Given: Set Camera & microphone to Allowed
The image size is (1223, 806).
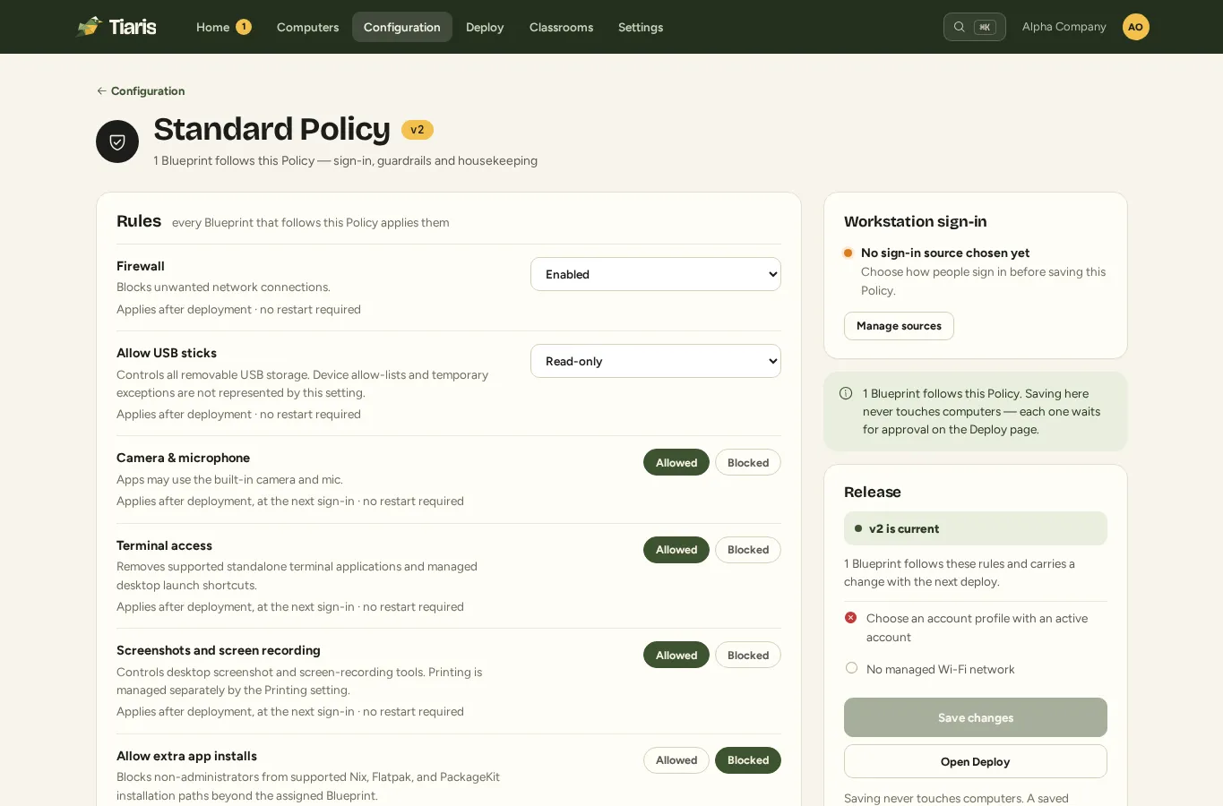Looking at the screenshot, I should (x=676, y=463).
